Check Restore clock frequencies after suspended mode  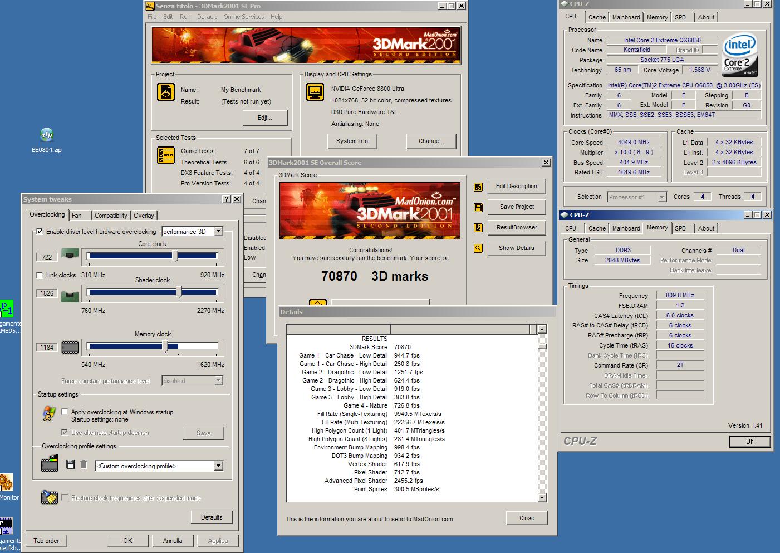coord(65,498)
